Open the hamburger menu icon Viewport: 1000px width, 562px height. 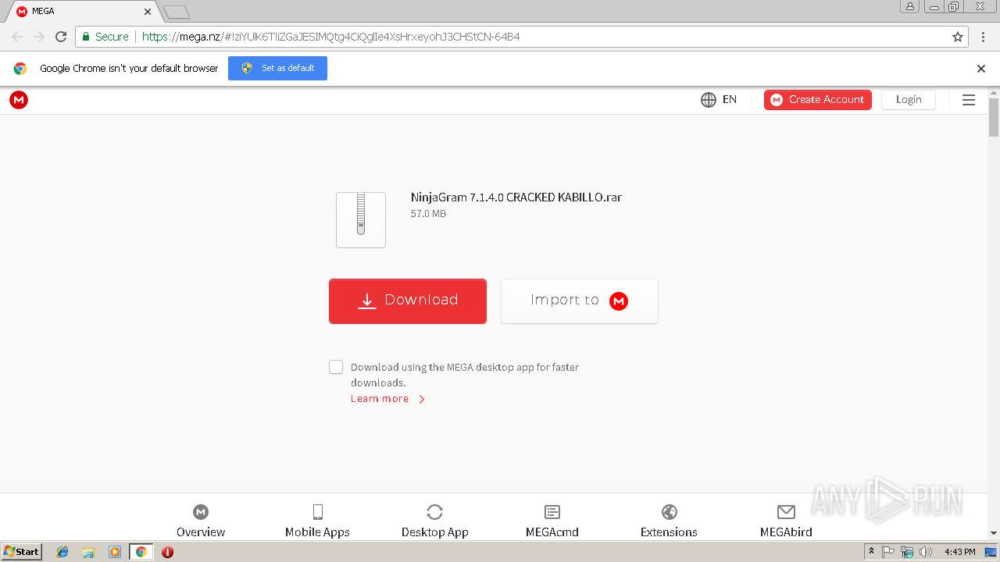pos(969,100)
